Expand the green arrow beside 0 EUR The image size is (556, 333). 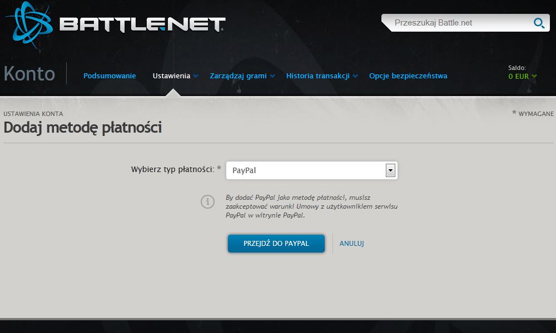[534, 77]
